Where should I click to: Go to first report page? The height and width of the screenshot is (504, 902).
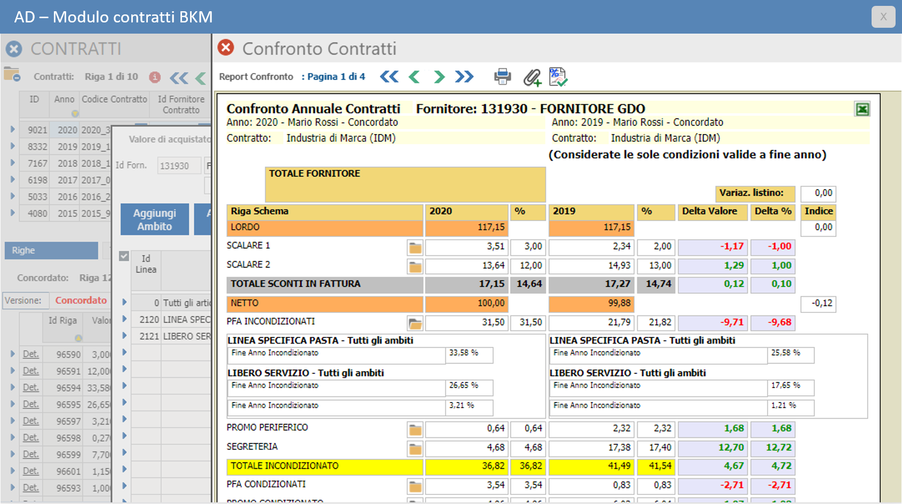(x=390, y=77)
